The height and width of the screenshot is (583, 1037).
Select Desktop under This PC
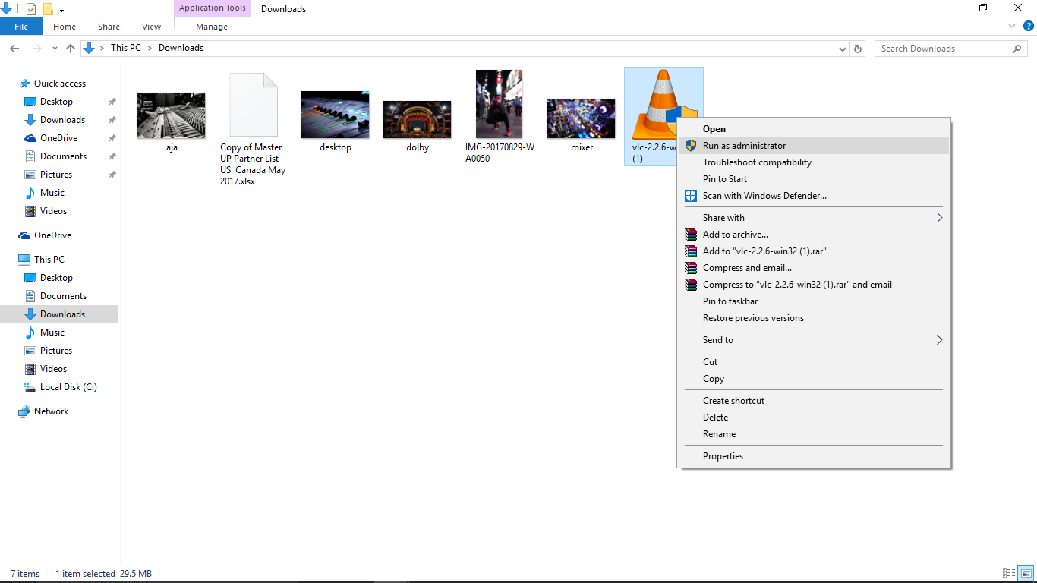[56, 278]
